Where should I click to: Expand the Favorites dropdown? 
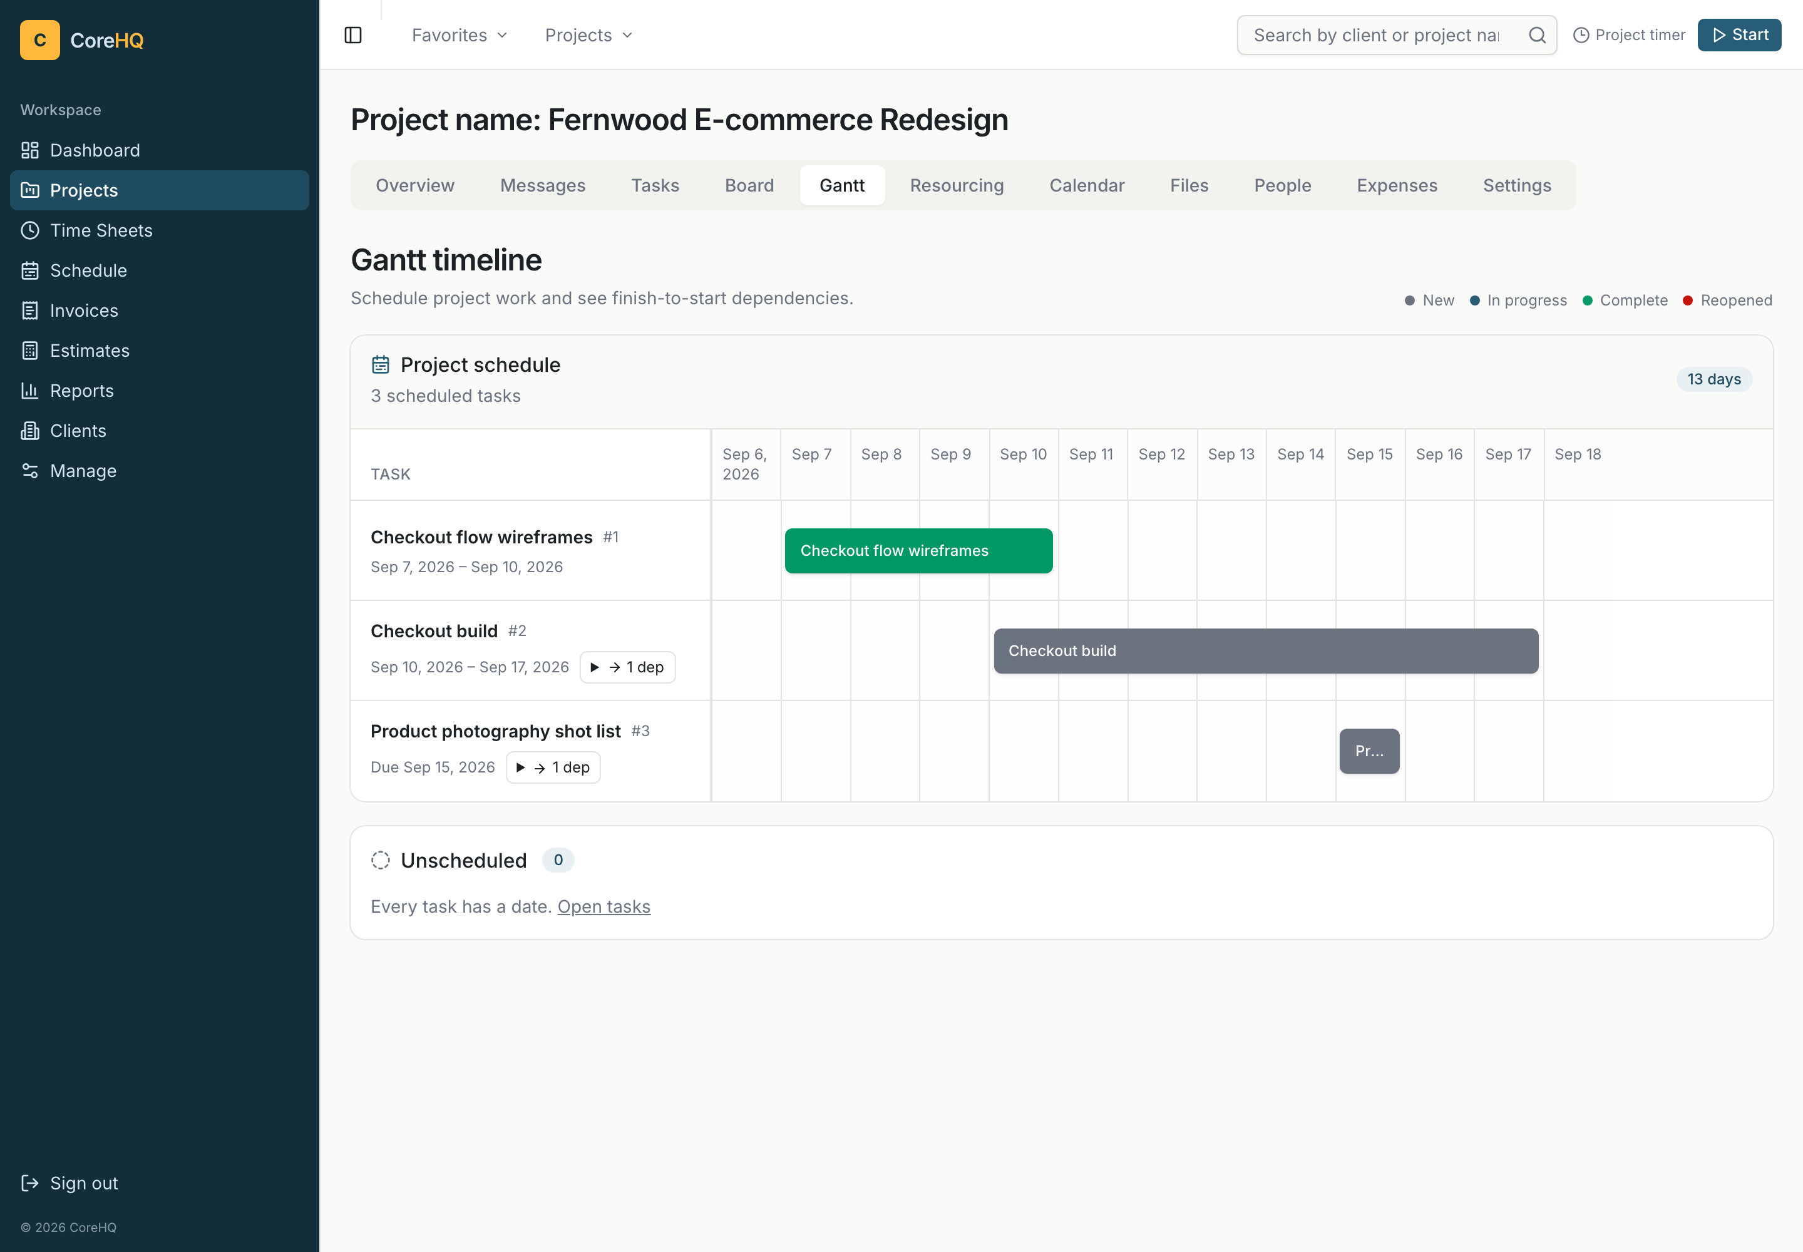pos(460,35)
